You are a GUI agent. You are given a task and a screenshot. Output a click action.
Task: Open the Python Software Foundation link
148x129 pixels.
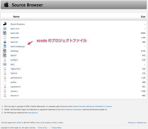(x=71, y=109)
